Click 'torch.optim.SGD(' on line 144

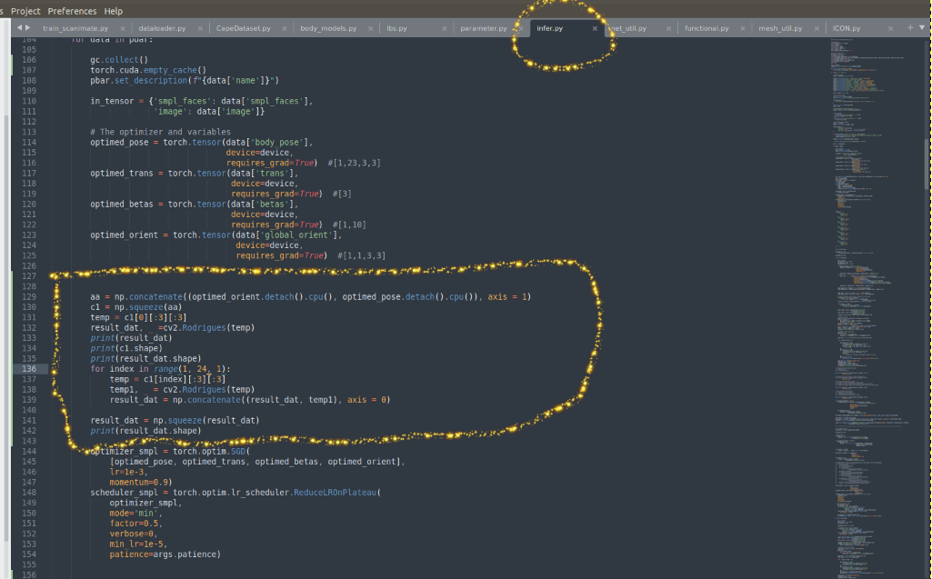(211, 451)
